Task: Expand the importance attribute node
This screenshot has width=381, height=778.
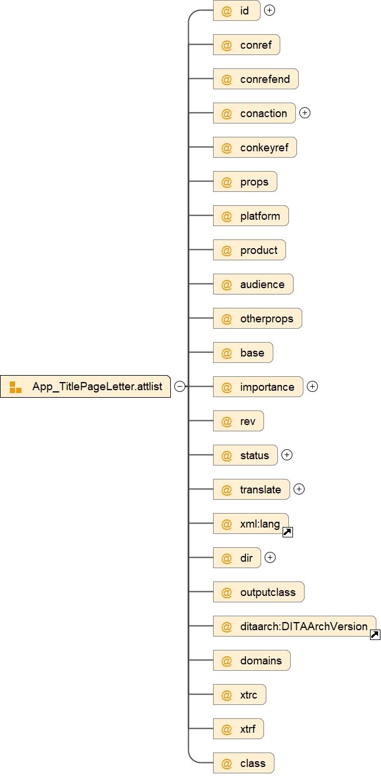Action: 313,387
